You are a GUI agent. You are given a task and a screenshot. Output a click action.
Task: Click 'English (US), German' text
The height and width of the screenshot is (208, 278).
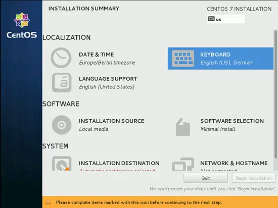coord(226,63)
